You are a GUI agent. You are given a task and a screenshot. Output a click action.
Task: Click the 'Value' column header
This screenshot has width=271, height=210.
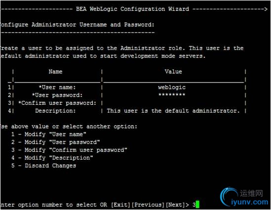pyautogui.click(x=173, y=72)
